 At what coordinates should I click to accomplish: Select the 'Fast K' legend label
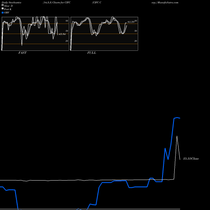point(8,9)
